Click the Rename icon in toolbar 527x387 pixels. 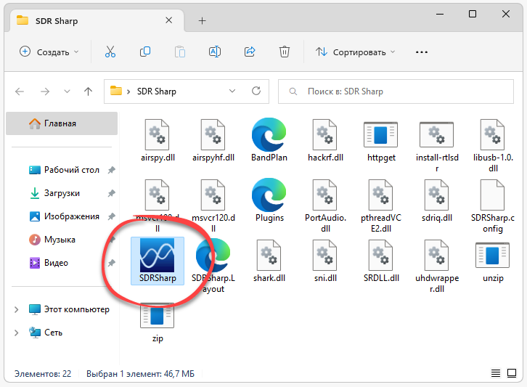click(x=215, y=52)
